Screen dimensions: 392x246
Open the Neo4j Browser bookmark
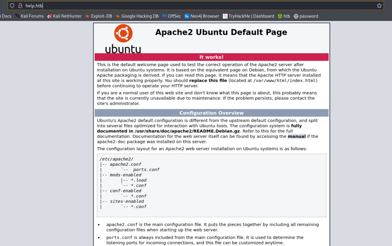[x=202, y=16]
